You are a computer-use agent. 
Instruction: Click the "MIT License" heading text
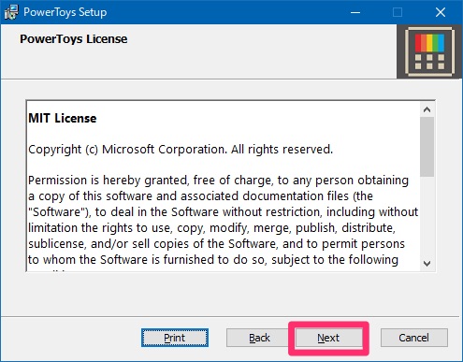pyautogui.click(x=63, y=119)
